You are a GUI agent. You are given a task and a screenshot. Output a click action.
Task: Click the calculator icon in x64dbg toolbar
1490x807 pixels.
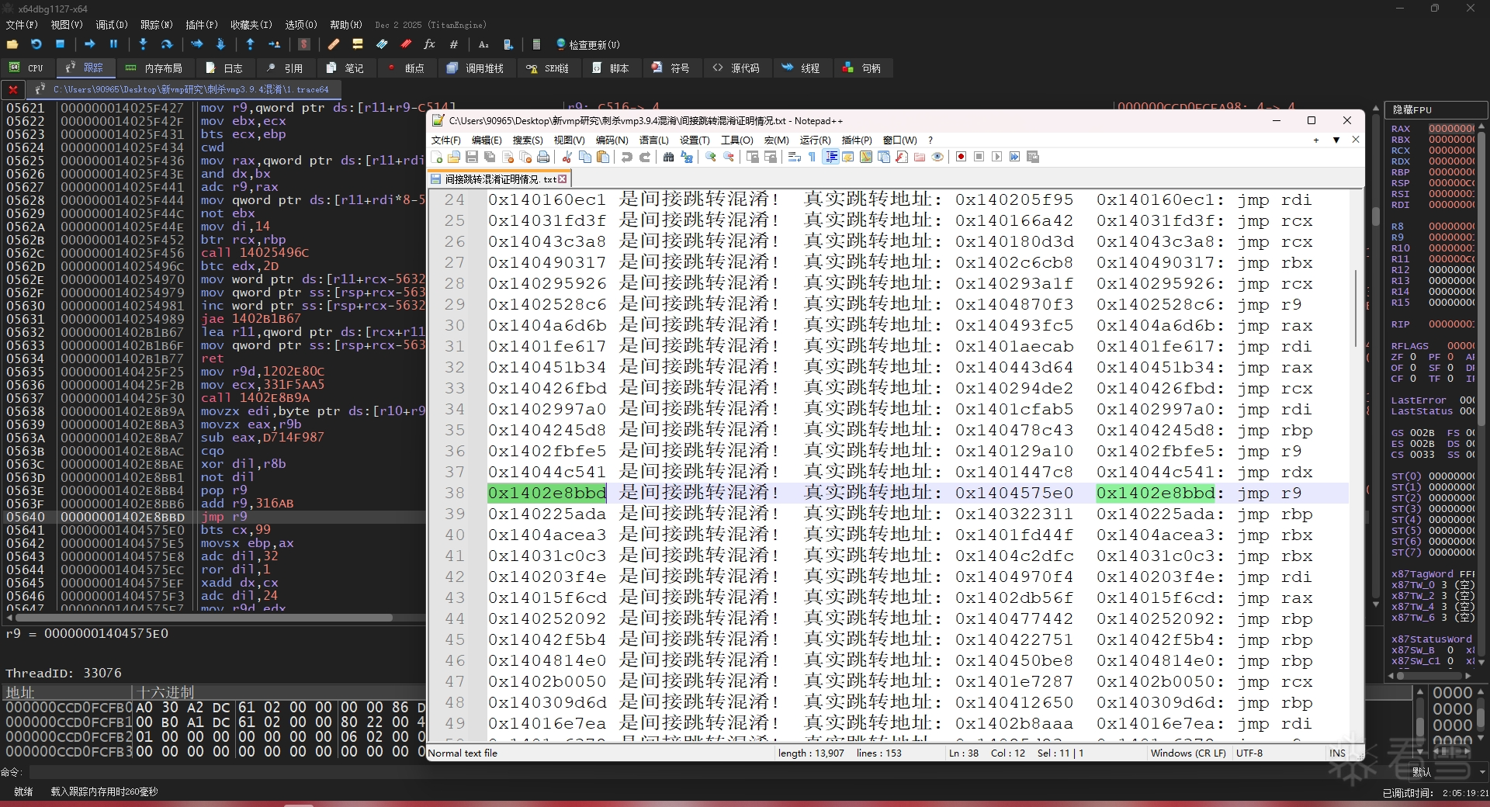pyautogui.click(x=535, y=44)
